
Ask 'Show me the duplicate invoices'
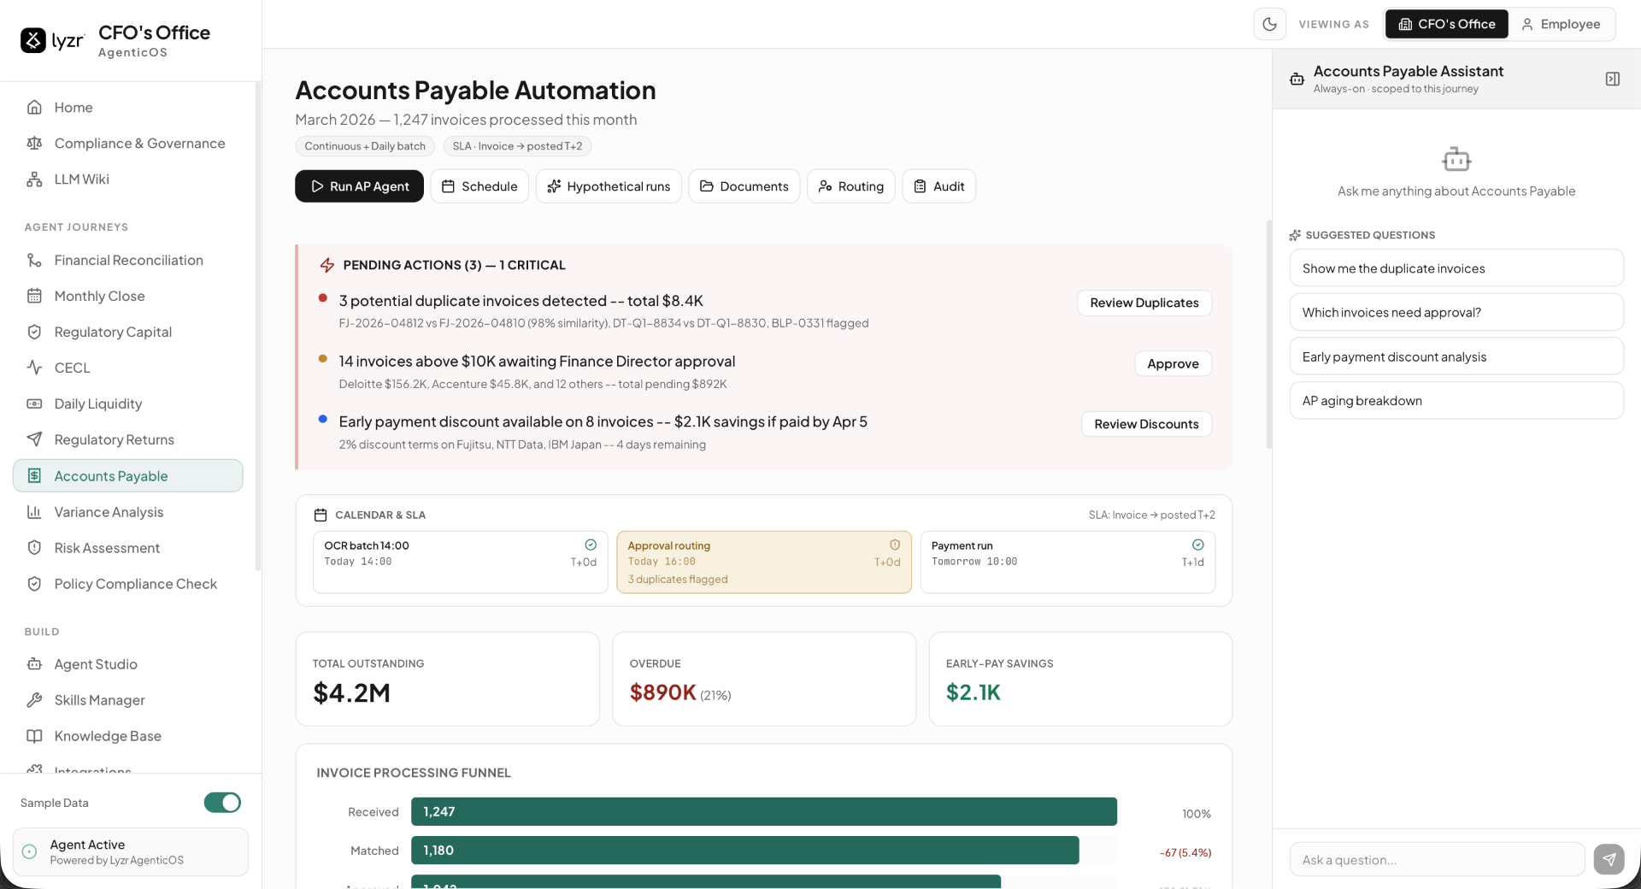coord(1456,268)
